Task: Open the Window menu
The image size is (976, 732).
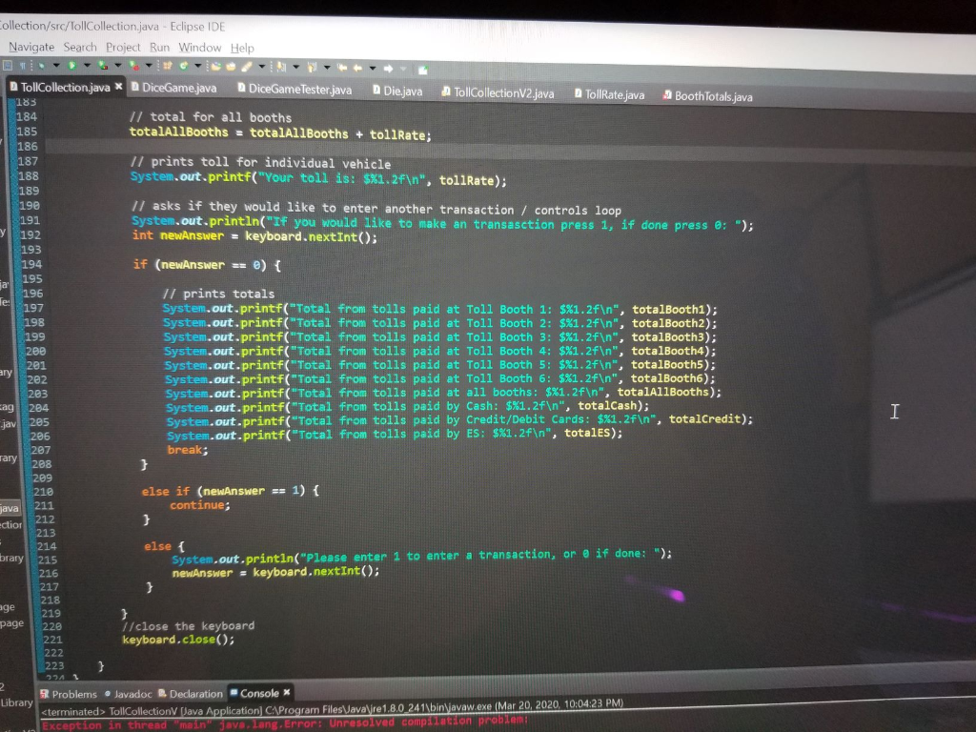Action: pyautogui.click(x=201, y=47)
